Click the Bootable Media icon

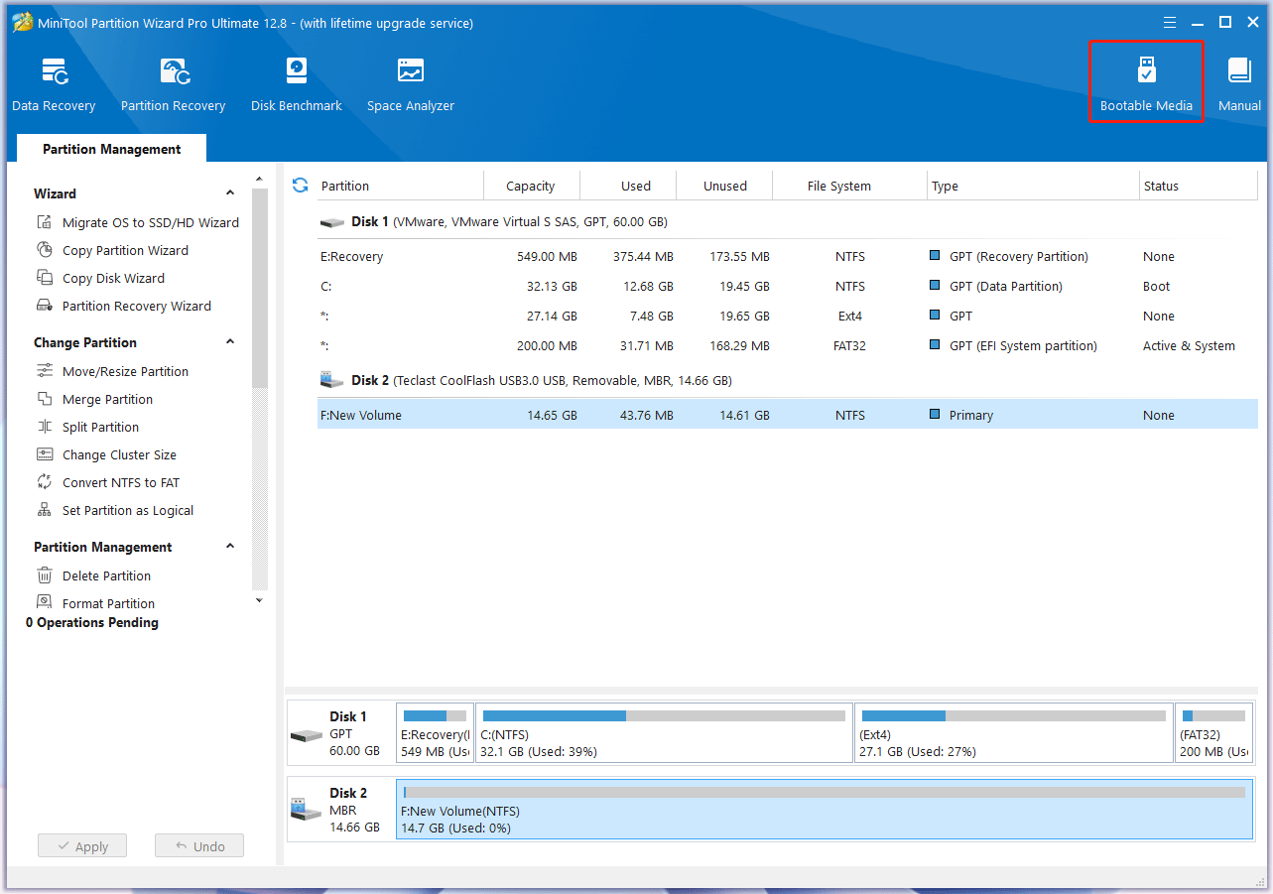click(x=1146, y=70)
